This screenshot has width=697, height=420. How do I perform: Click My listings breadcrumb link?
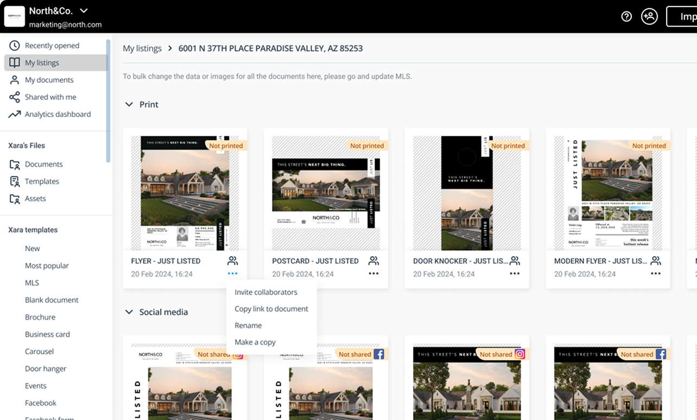pyautogui.click(x=142, y=48)
